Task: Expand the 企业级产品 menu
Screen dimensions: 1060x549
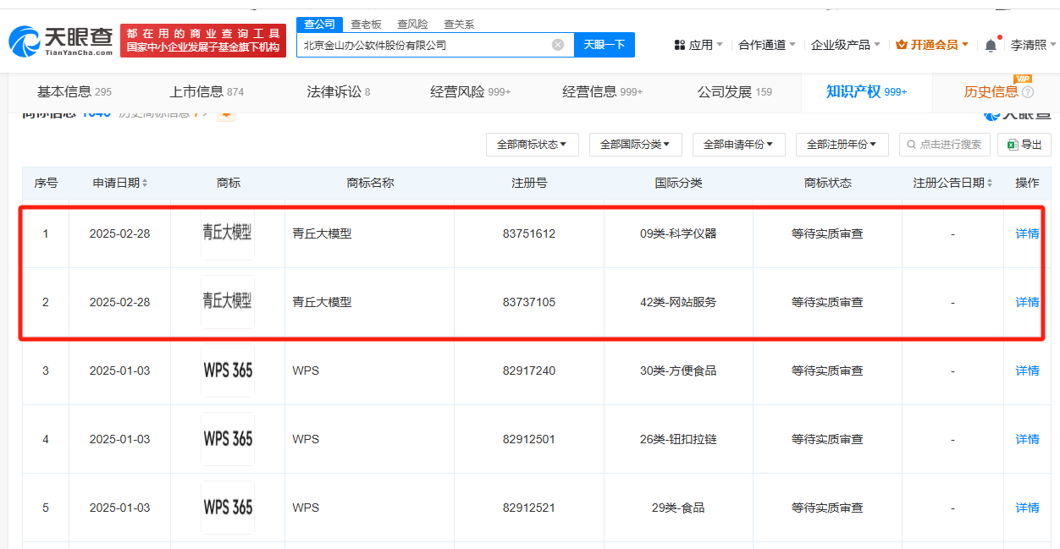Action: (846, 45)
